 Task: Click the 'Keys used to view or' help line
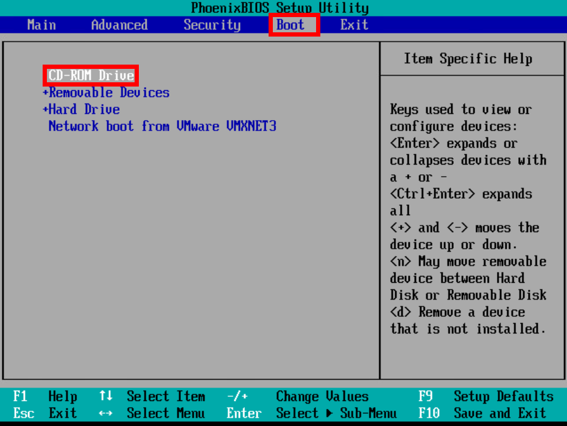tap(461, 109)
